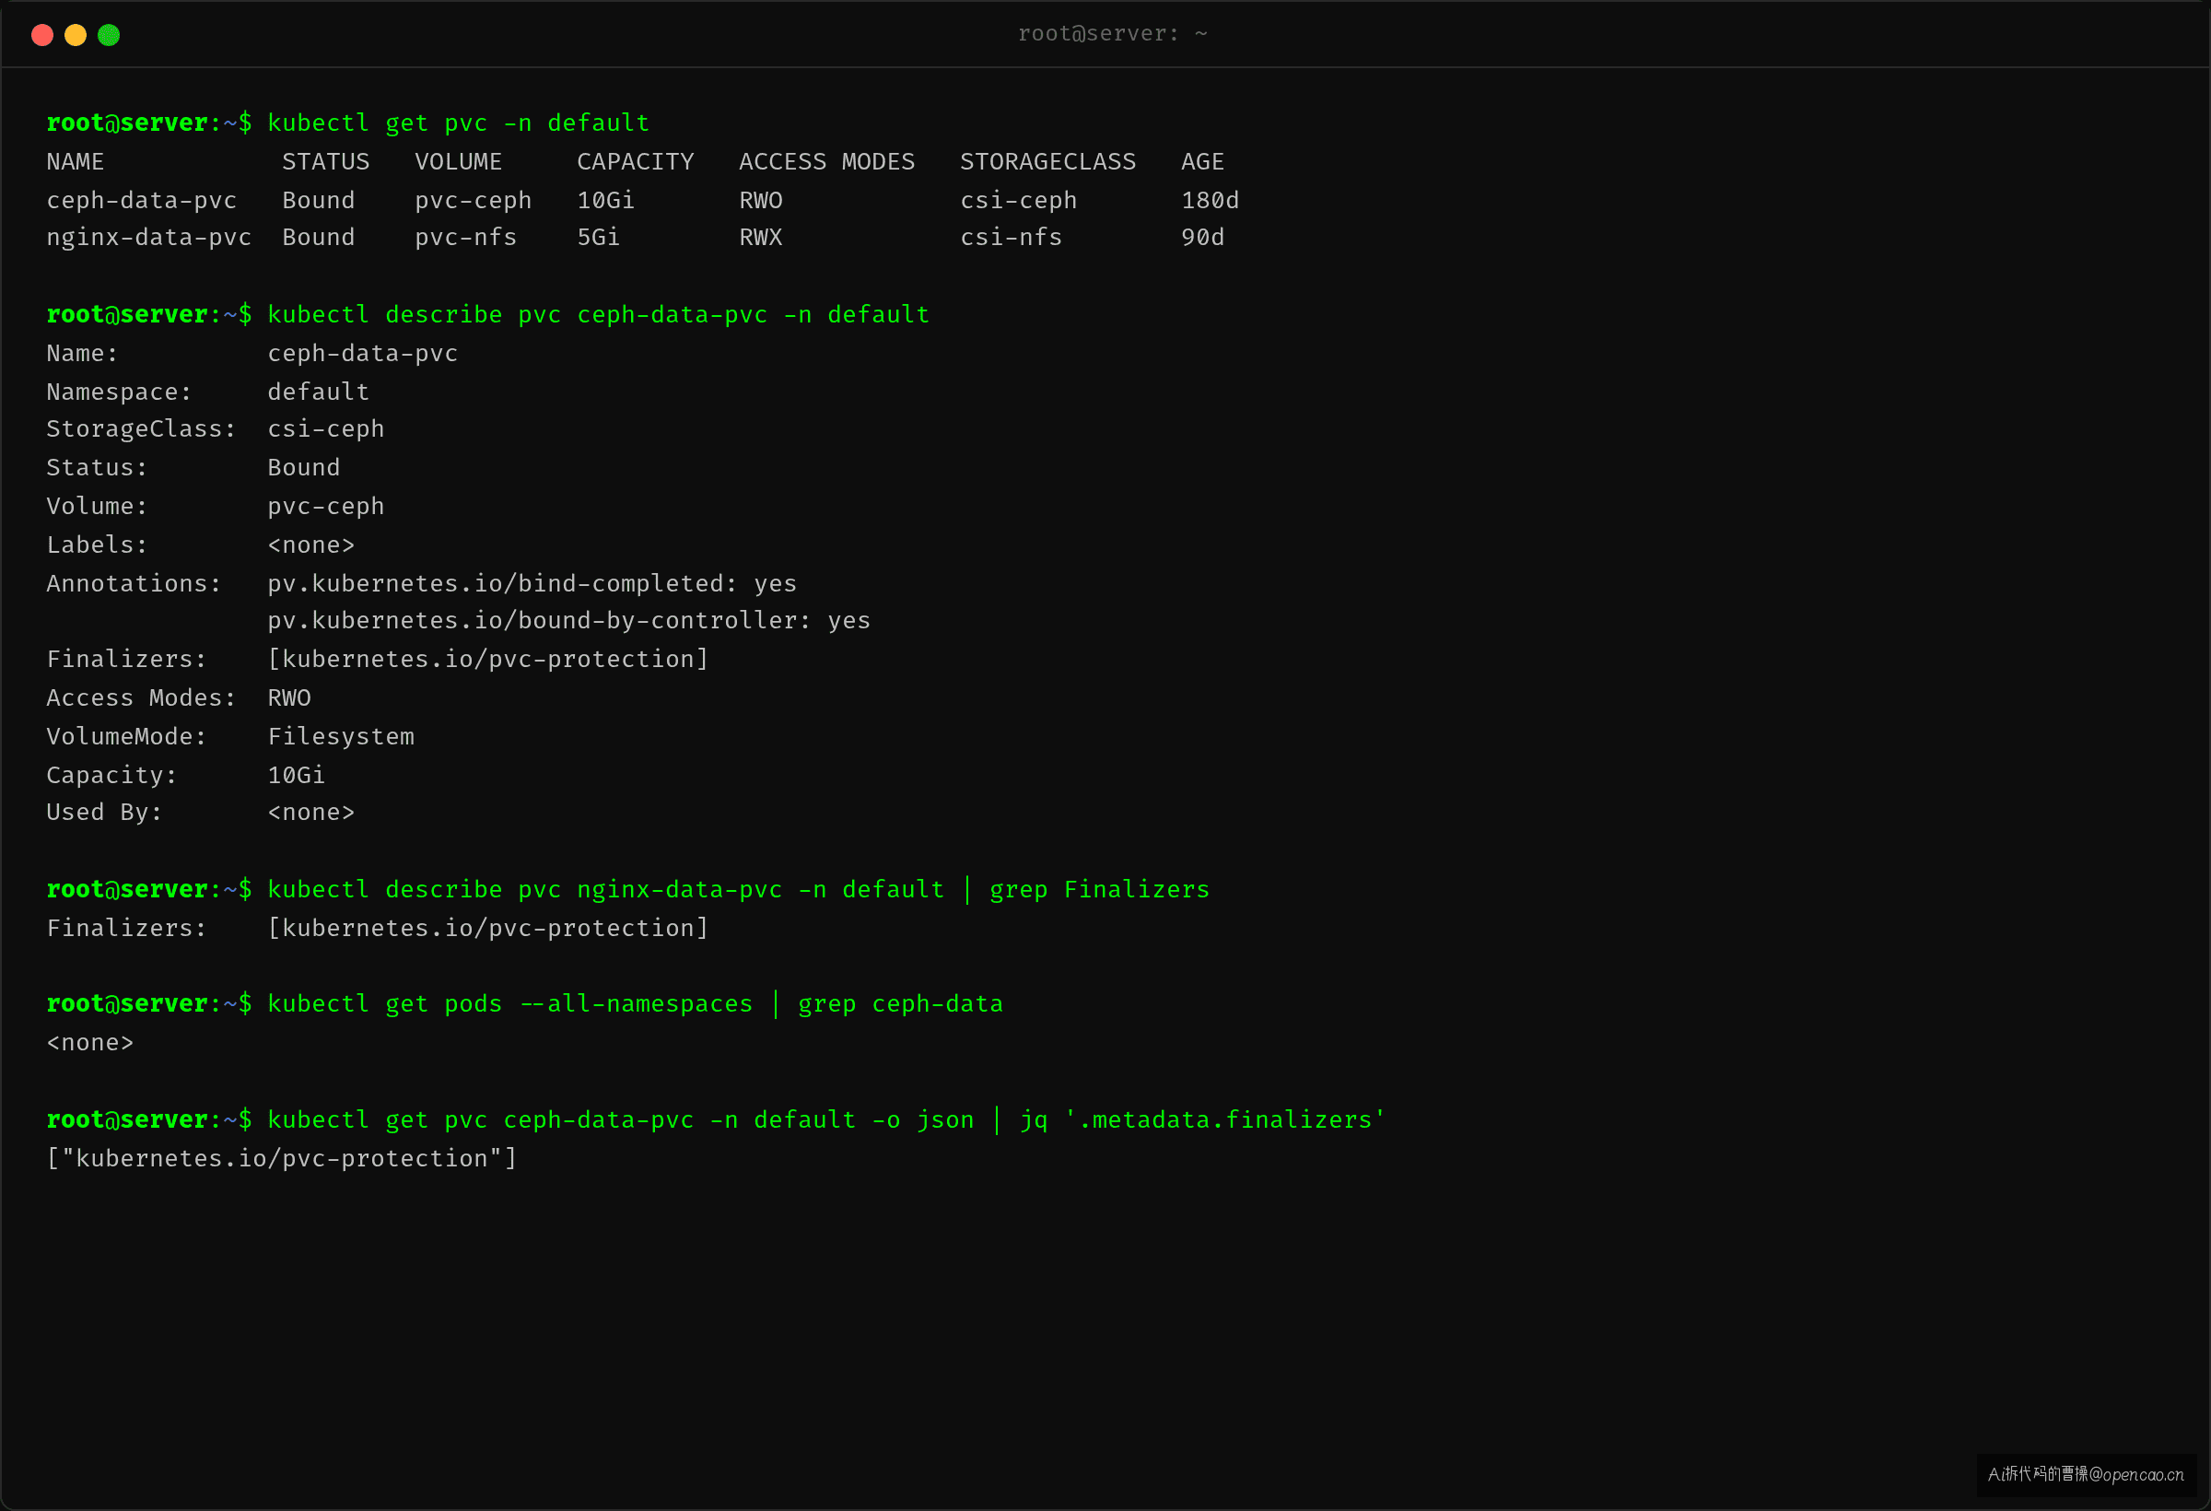
Task: Select 'nginx-data-pvc' in the pvc table
Action: coord(149,238)
